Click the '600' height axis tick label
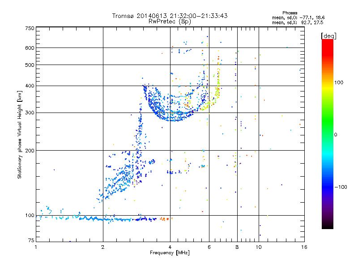This screenshot has width=358, height=269. tap(30, 48)
